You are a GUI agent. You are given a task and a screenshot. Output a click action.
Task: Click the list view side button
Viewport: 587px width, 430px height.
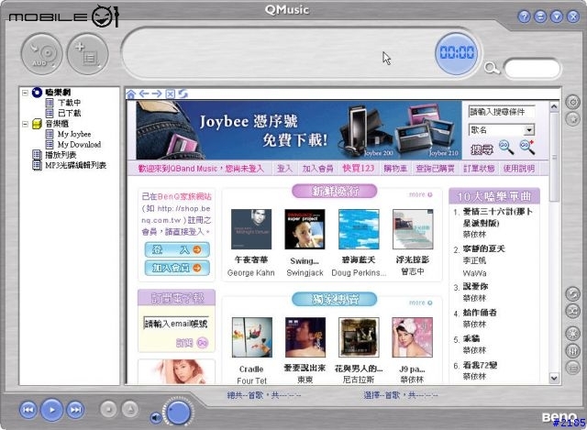(572, 368)
